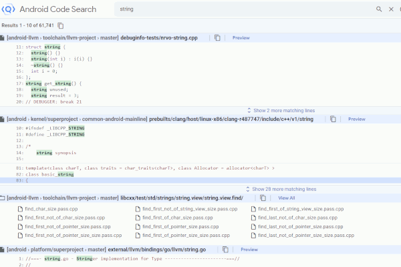Open kernel/superproject in c++/v1/string path

54,119
